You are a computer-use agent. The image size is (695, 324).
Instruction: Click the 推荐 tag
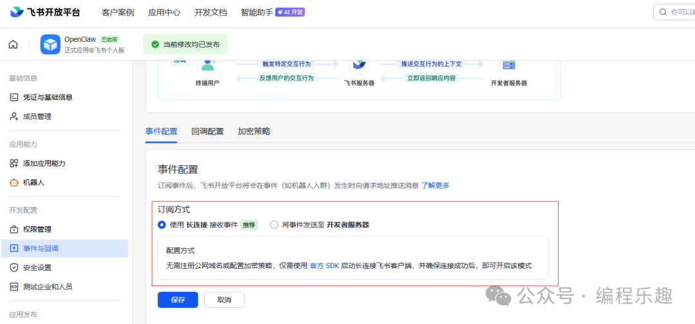tap(249, 225)
